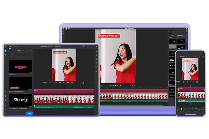This screenshot has height=139, width=209.
Task: Tap the Edit Text option on the phone
Action: [x=196, y=110]
